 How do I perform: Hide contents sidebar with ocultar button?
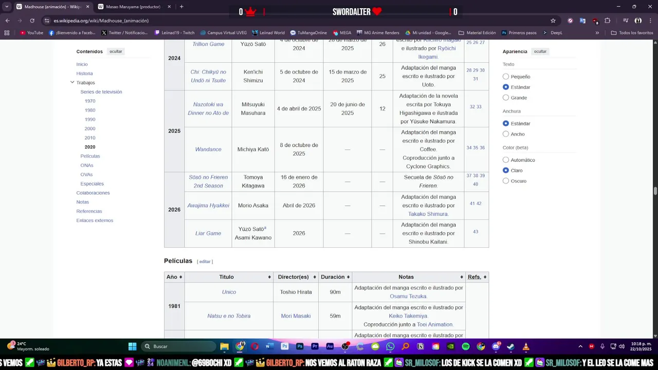[x=116, y=51]
